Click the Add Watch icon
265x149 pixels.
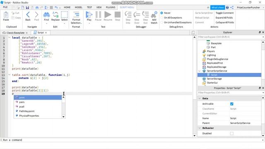click(154, 14)
